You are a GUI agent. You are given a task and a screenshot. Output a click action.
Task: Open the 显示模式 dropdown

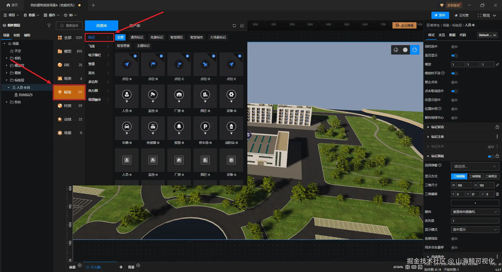point(475,230)
